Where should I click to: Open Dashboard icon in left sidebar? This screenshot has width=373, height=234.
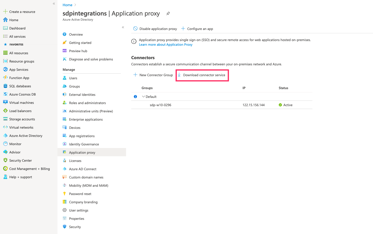click(x=5, y=28)
